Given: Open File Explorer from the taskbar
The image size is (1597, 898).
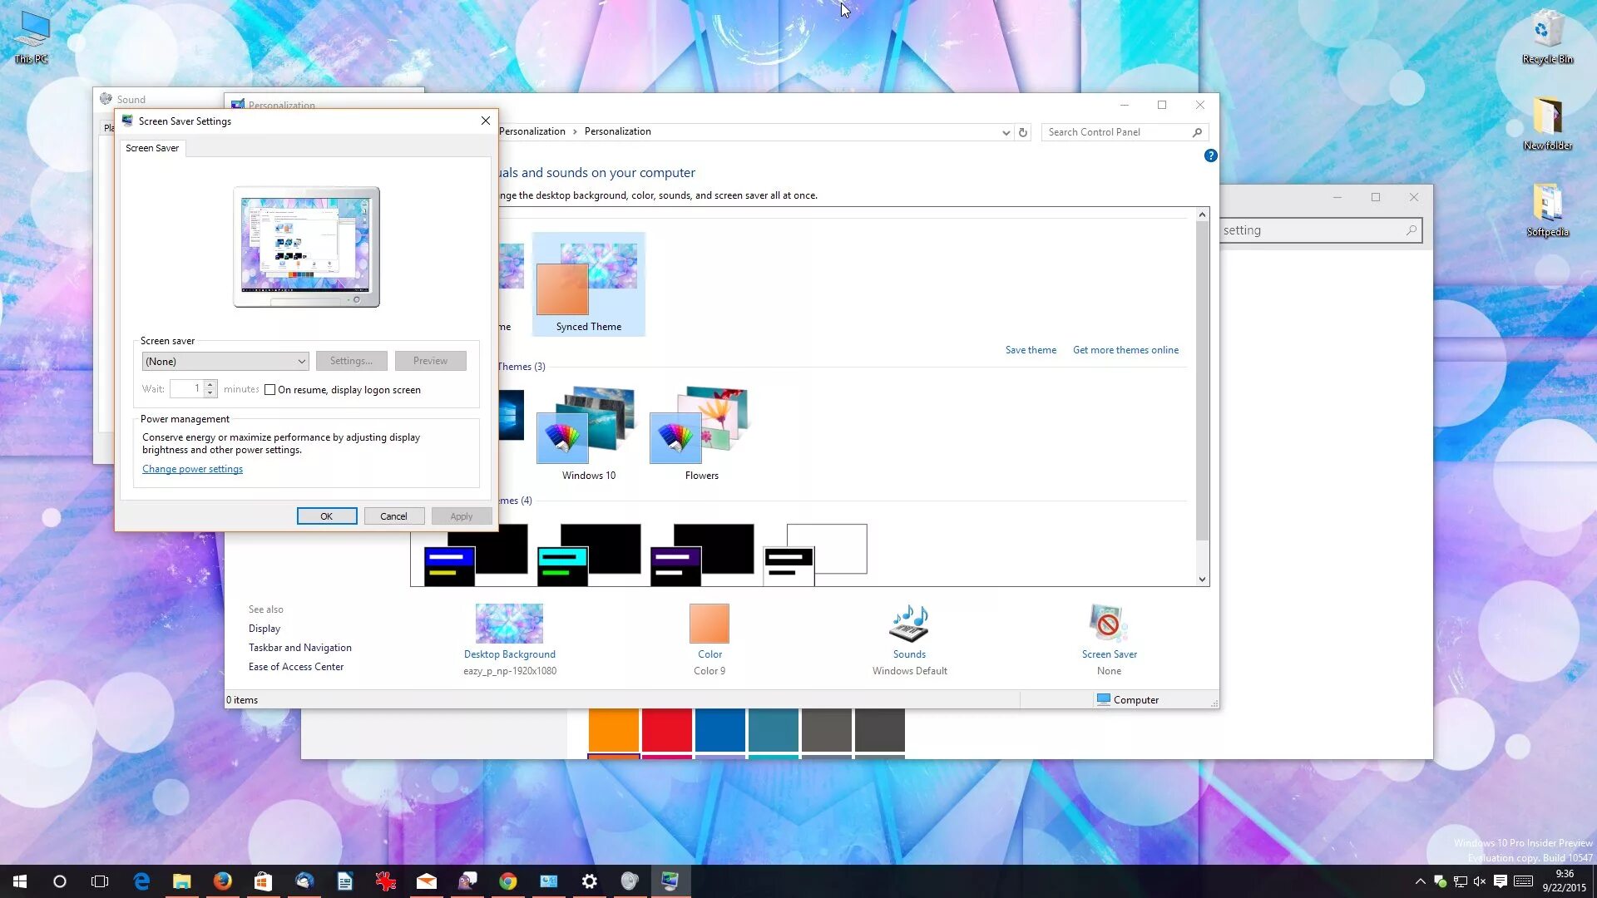Looking at the screenshot, I should [x=182, y=881].
